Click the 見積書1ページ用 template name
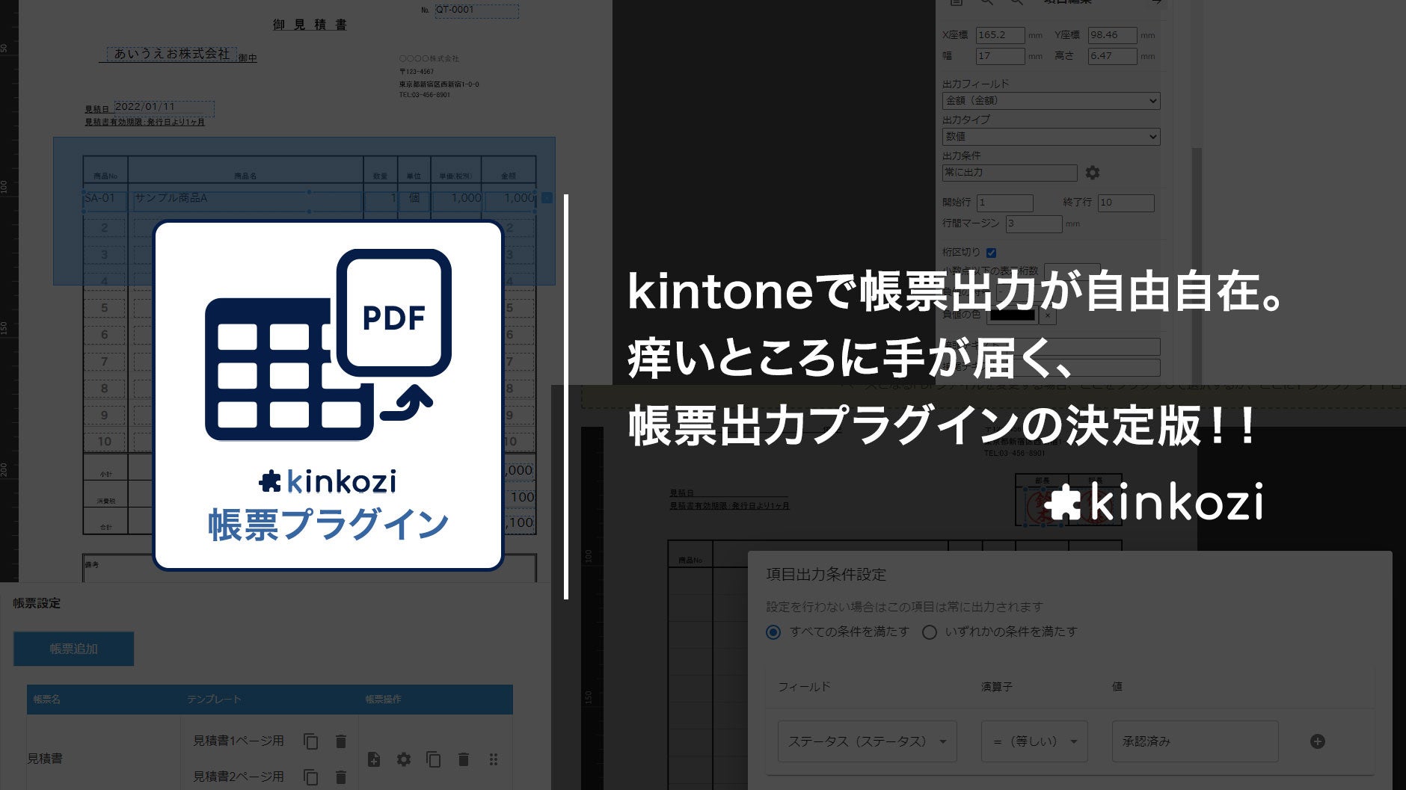1406x790 pixels. pyautogui.click(x=239, y=741)
